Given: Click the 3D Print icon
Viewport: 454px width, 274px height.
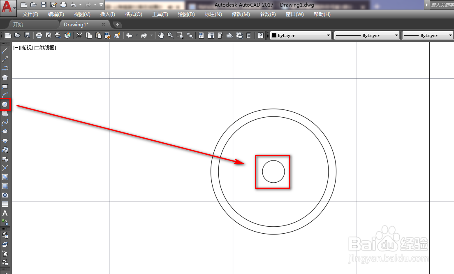Looking at the screenshot, I should click(x=67, y=35).
